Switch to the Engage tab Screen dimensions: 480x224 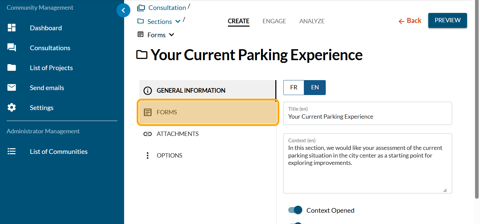(274, 21)
